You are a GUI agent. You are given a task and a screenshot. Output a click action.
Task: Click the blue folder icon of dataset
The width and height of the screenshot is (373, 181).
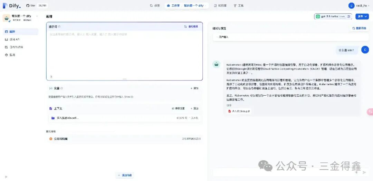point(53,118)
